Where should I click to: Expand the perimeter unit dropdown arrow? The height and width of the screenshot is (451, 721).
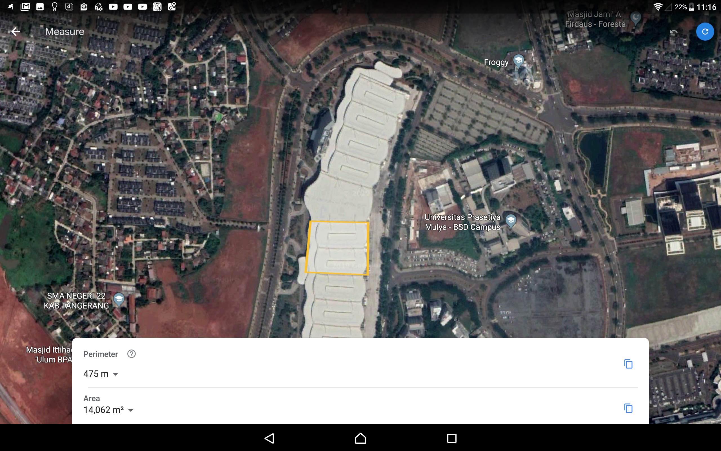(x=115, y=374)
